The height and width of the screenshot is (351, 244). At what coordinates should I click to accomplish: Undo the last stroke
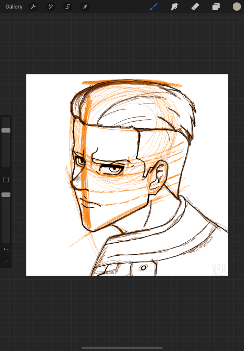pyautogui.click(x=6, y=251)
